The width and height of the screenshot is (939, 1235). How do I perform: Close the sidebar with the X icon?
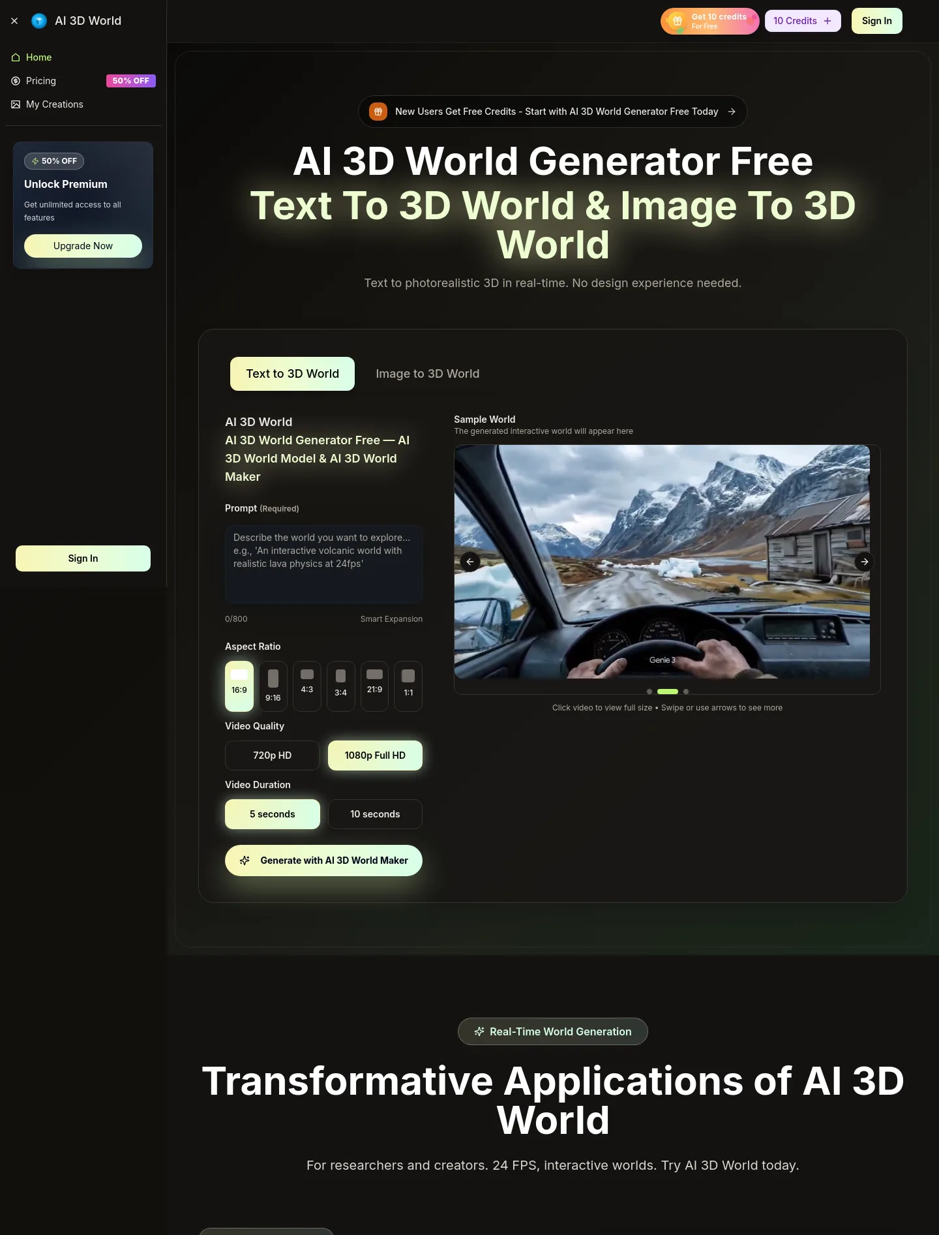14,21
